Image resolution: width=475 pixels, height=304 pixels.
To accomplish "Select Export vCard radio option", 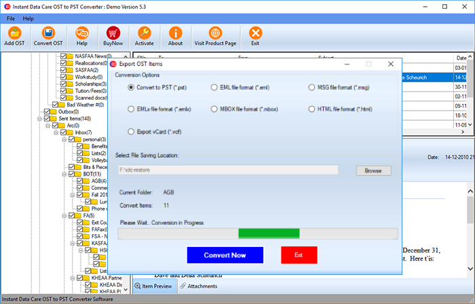I will click(x=131, y=132).
